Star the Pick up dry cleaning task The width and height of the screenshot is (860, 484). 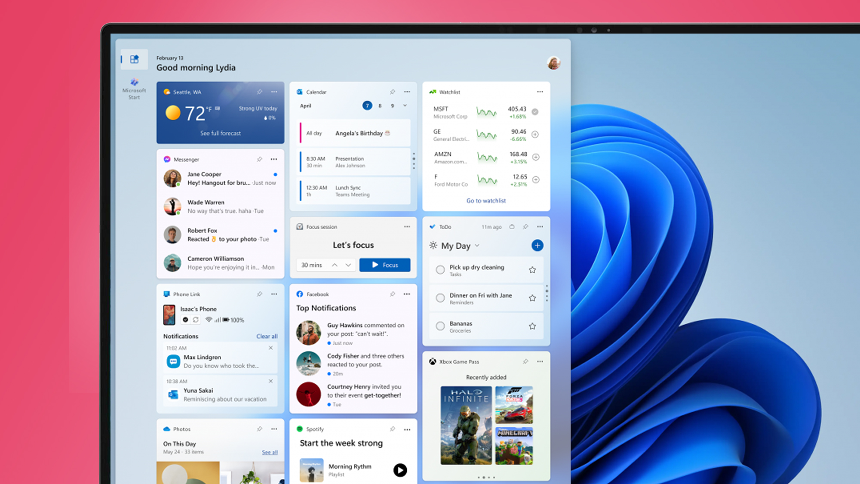tap(532, 270)
